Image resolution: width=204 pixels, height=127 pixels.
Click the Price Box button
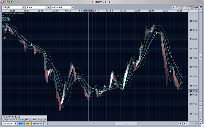[x=37, y=123]
